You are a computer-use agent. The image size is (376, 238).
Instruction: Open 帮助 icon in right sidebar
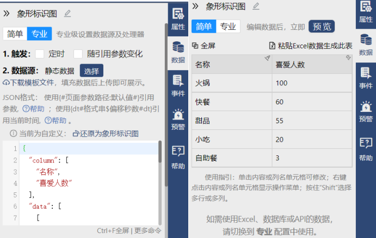(x=366, y=149)
